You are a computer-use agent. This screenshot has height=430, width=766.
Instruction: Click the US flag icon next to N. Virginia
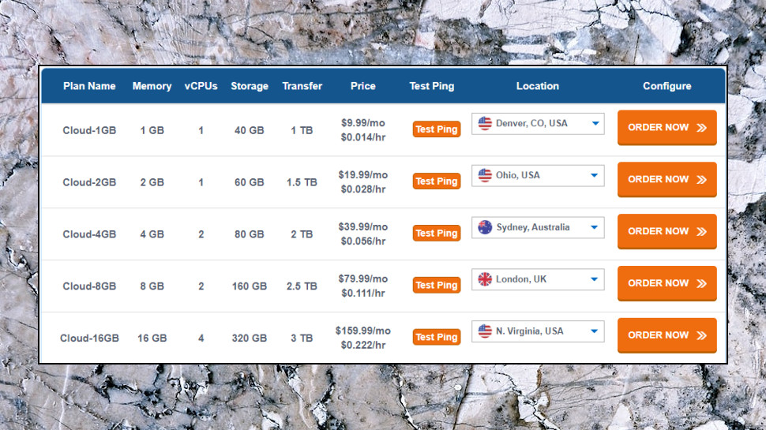point(485,331)
